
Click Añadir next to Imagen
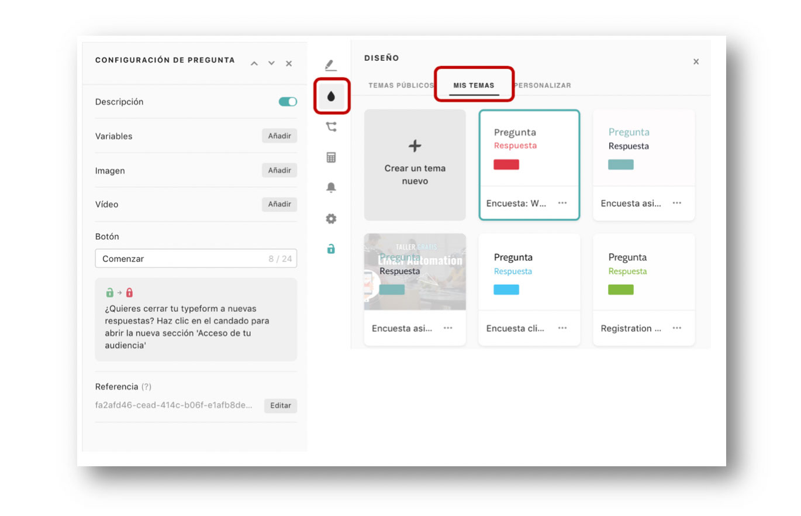pyautogui.click(x=279, y=170)
